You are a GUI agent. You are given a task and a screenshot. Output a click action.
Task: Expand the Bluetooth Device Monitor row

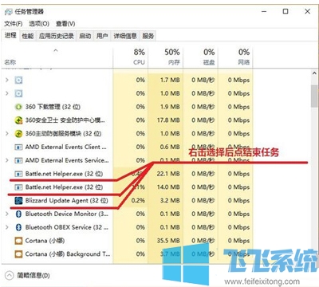pyautogui.click(x=7, y=214)
